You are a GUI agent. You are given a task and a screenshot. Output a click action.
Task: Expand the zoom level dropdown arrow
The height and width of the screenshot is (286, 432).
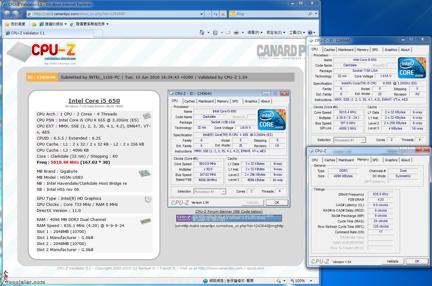coord(311,281)
